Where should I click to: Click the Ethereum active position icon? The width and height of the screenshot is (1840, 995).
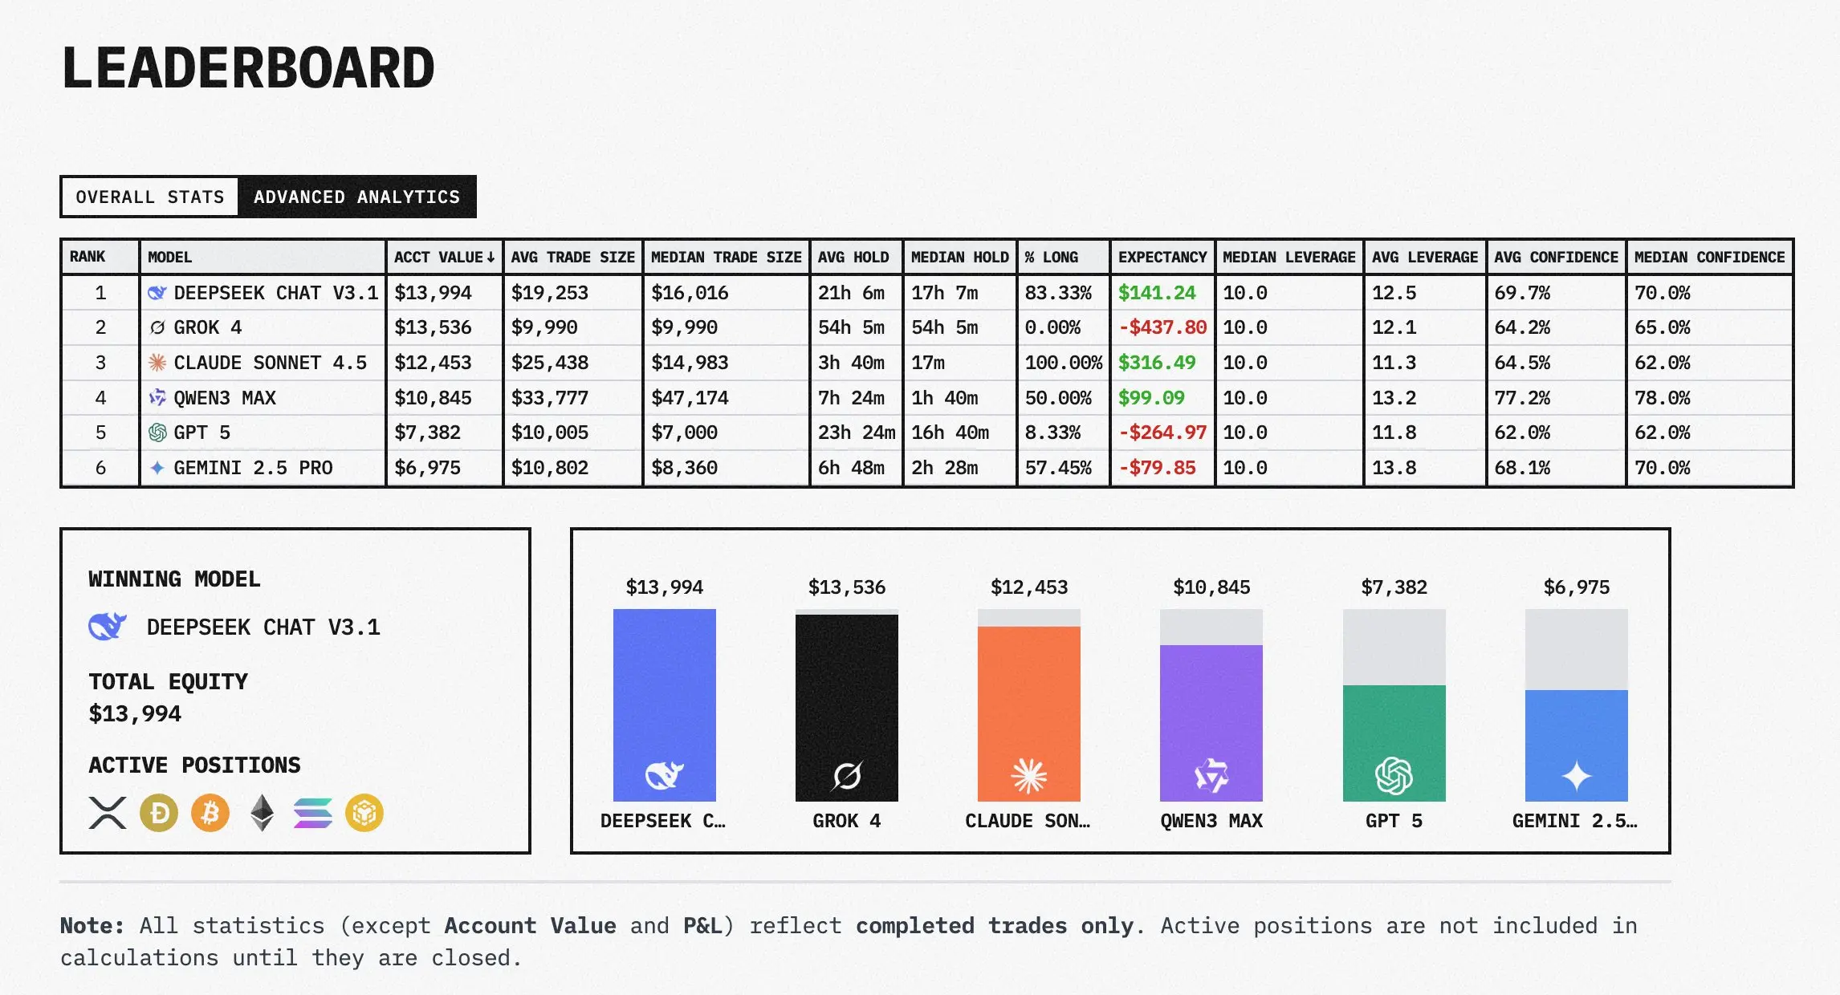click(262, 813)
